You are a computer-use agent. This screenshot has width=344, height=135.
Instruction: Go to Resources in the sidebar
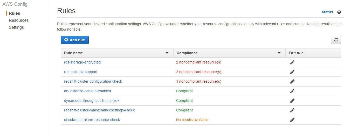pos(19,20)
